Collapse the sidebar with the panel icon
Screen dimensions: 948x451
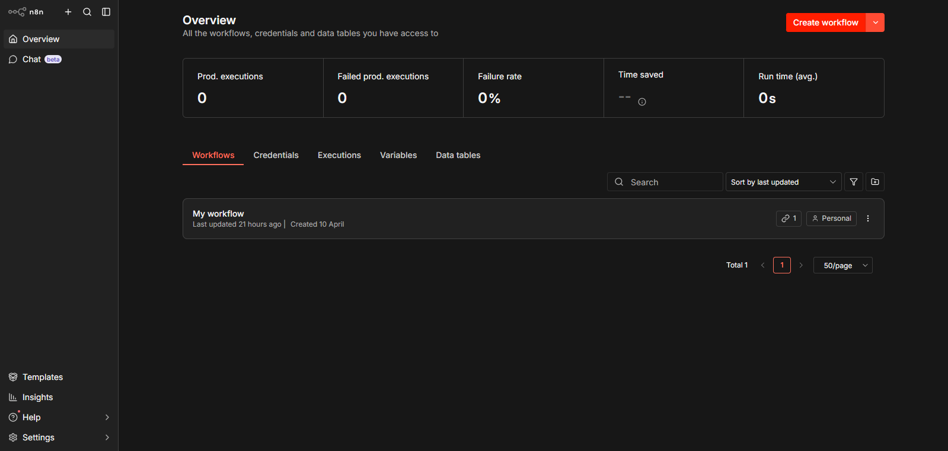[x=106, y=12]
